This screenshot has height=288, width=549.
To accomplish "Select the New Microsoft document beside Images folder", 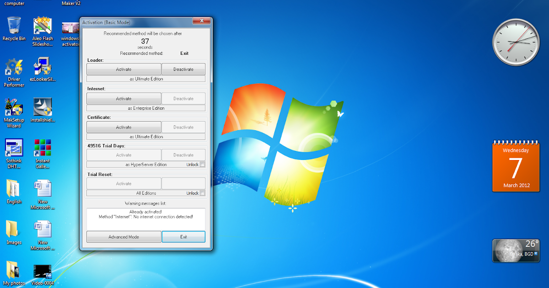I will 43,235.
